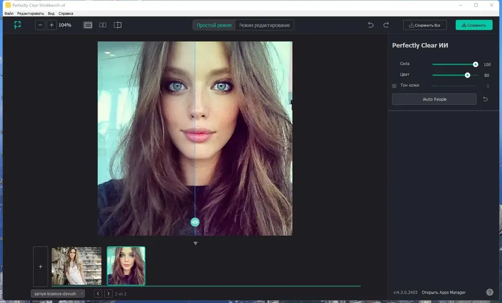Open the help question mark icon
This screenshot has width=502, height=303.
click(489, 292)
